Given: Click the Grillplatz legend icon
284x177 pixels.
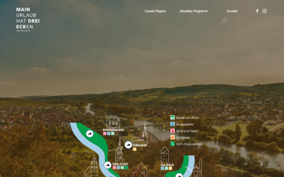Looking at the screenshot, I should tap(172, 137).
